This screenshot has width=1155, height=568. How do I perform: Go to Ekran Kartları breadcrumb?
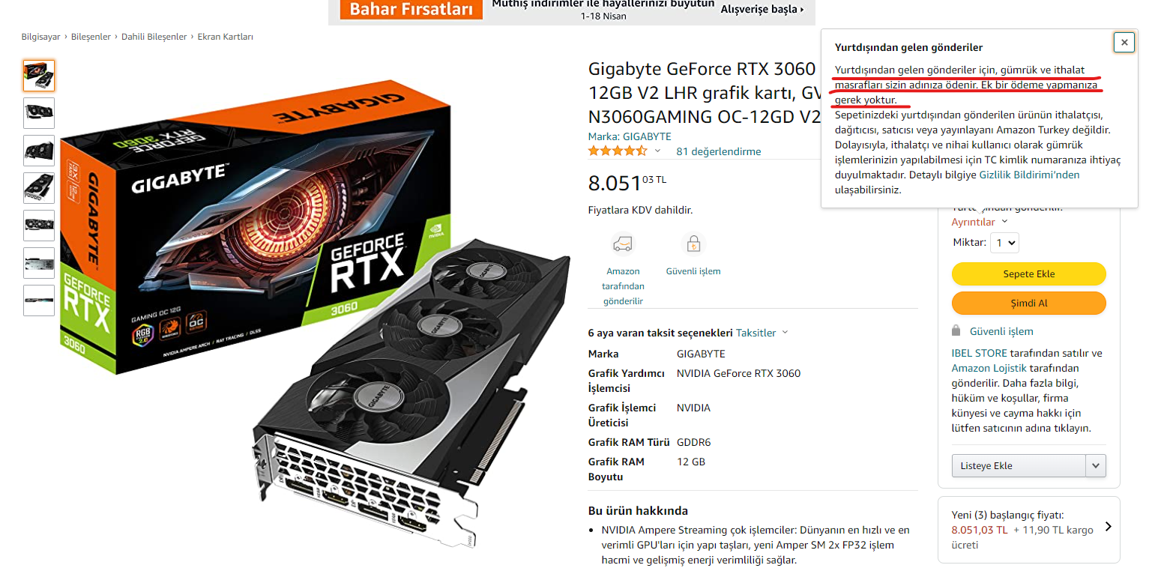[x=225, y=37]
